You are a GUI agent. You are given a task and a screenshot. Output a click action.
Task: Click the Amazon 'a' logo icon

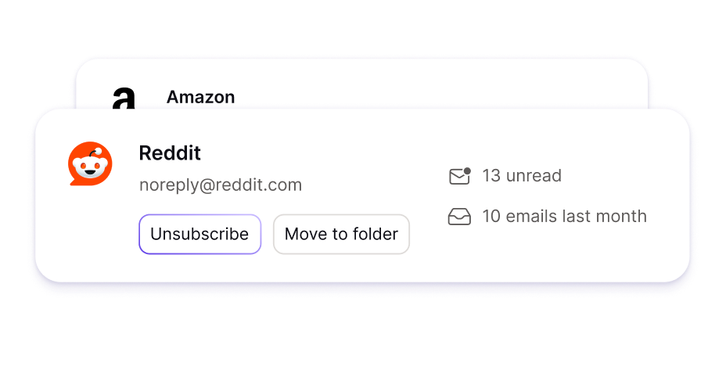pyautogui.click(x=124, y=99)
